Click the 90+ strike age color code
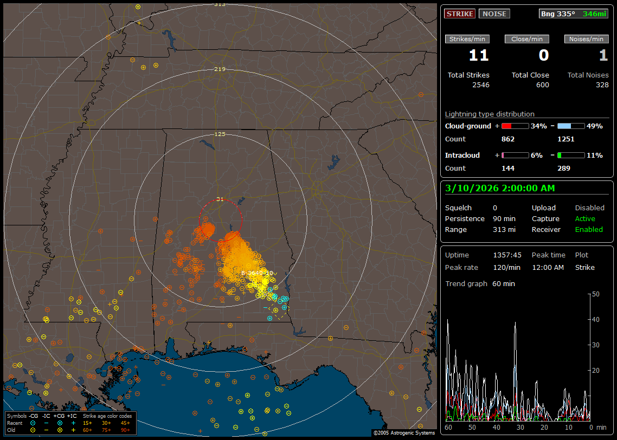The width and height of the screenshot is (617, 440). 125,430
